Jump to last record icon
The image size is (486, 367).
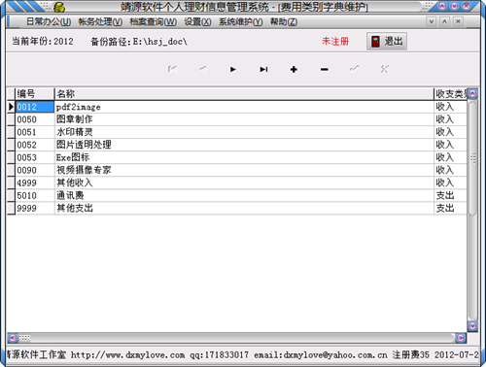[x=263, y=69]
